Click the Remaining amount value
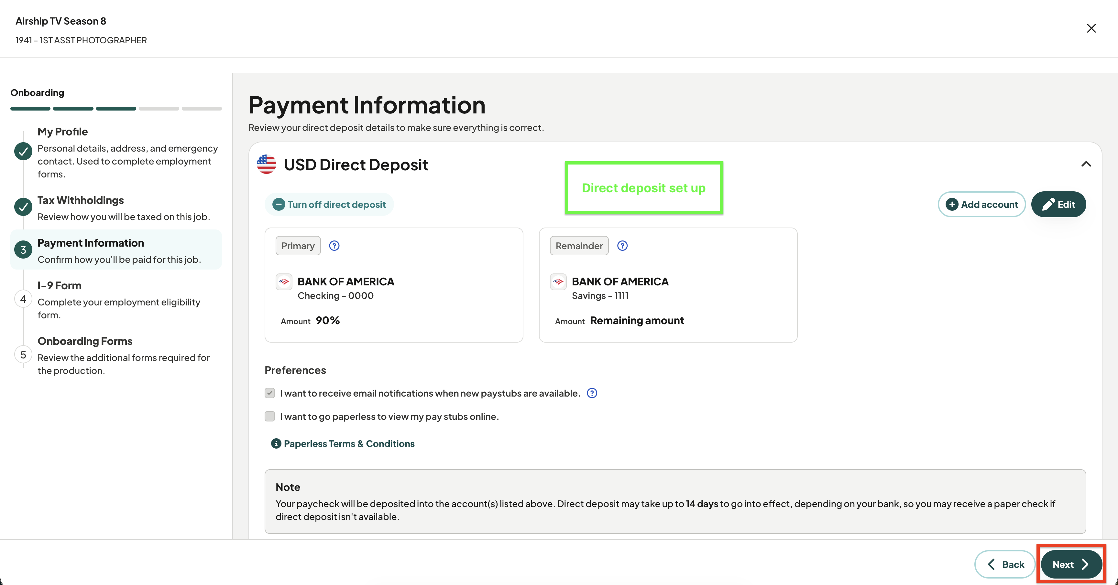Viewport: 1118px width, 585px height. [637, 321]
